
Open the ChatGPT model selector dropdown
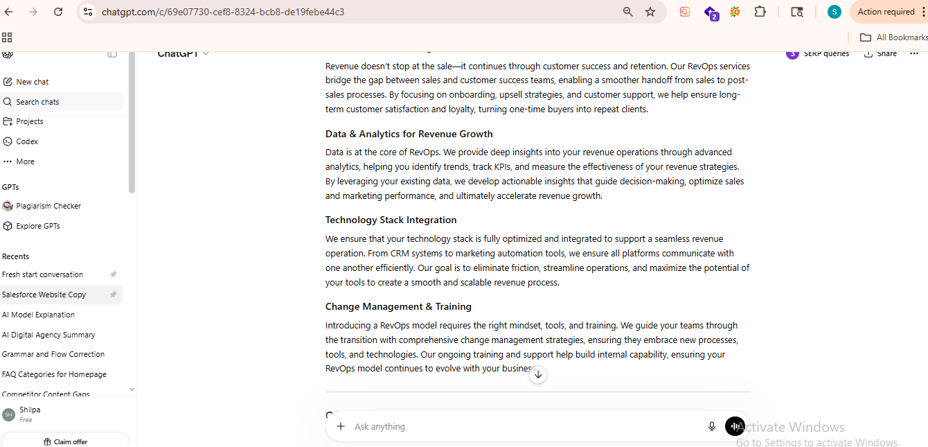(x=183, y=53)
